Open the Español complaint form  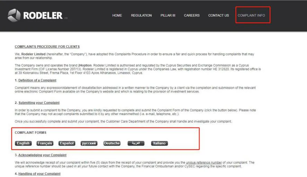point(67,143)
